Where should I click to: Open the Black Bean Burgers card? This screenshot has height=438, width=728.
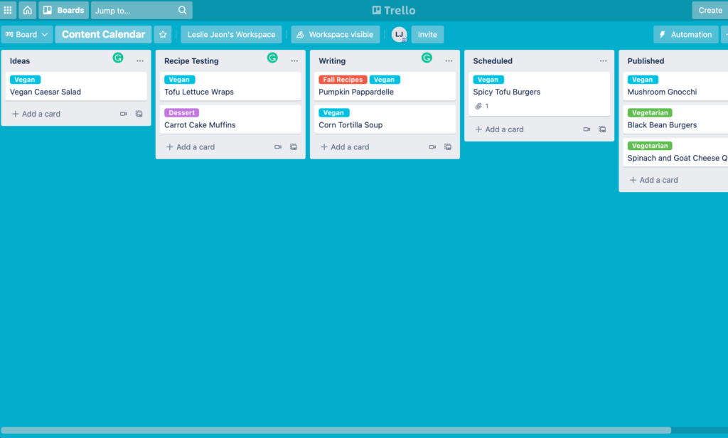(x=675, y=120)
